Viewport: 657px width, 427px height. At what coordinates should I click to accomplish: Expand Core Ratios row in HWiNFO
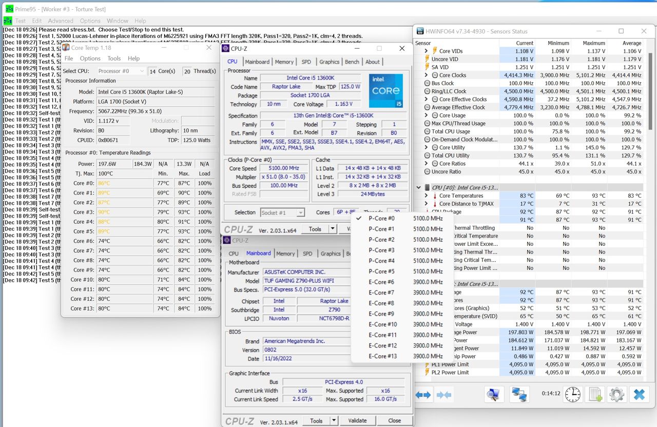[426, 164]
